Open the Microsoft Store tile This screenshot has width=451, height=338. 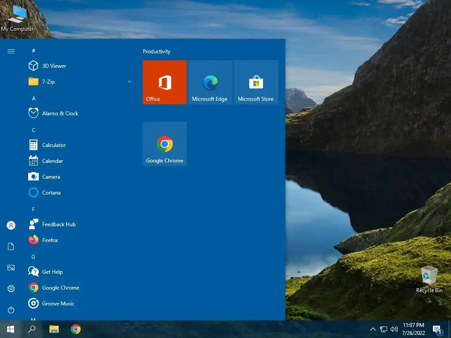[256, 82]
